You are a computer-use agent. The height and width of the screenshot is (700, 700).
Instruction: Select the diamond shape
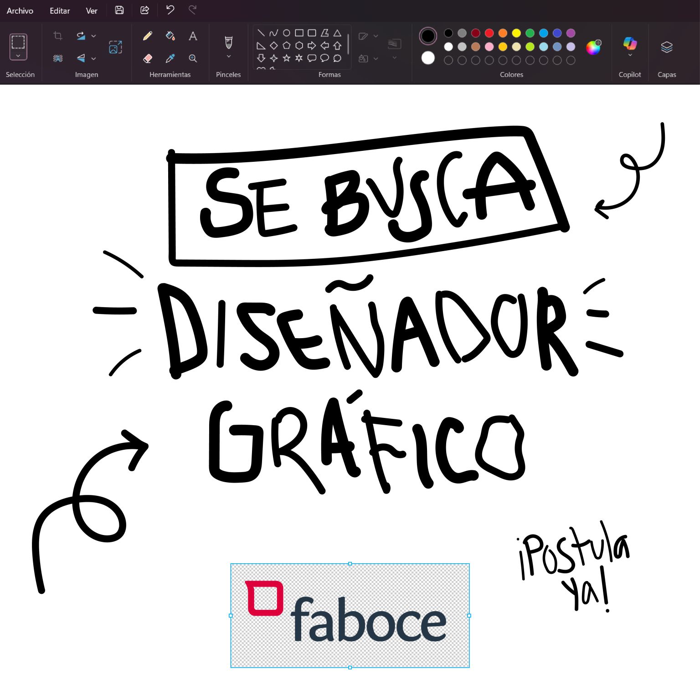point(273,46)
